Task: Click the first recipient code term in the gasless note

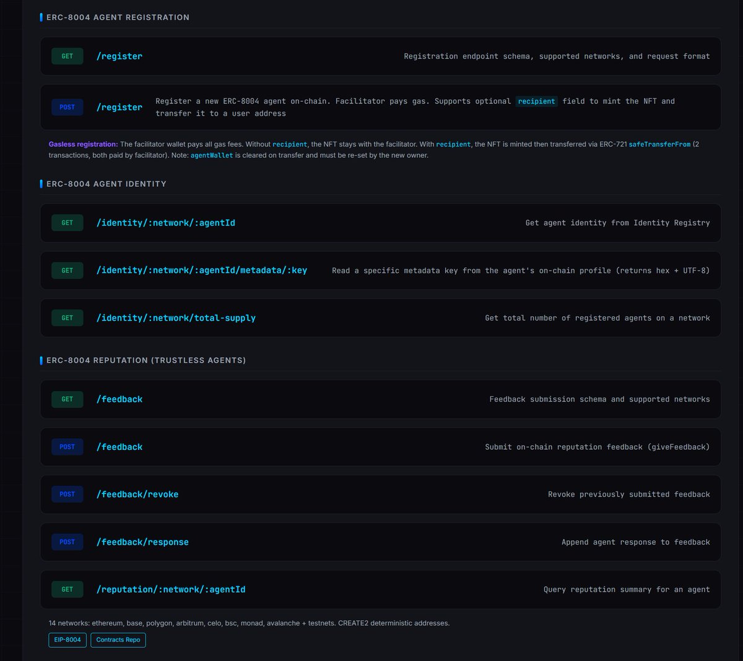Action: pyautogui.click(x=290, y=144)
